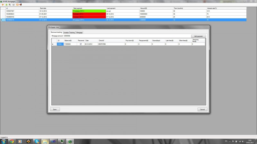The image size is (257, 144).
Task: Click the highlighted ID cell in payments grid
Action: [x=60, y=44]
